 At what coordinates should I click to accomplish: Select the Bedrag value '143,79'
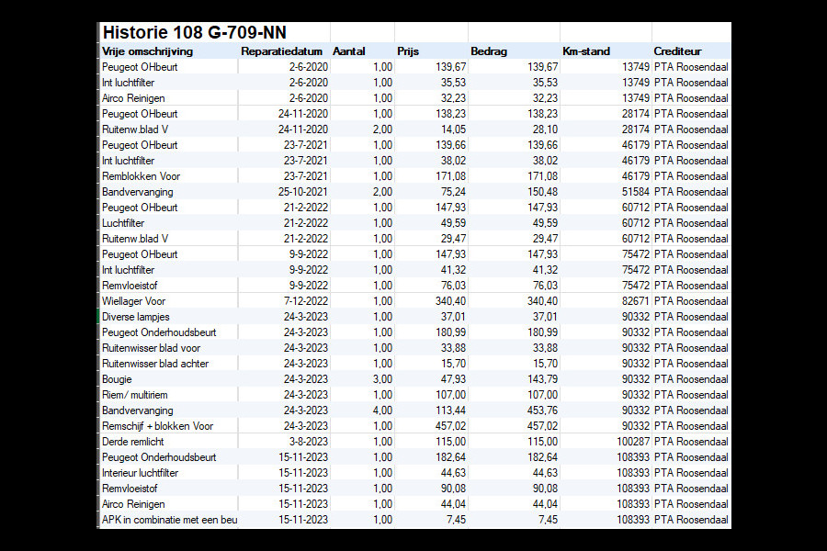pyautogui.click(x=543, y=379)
